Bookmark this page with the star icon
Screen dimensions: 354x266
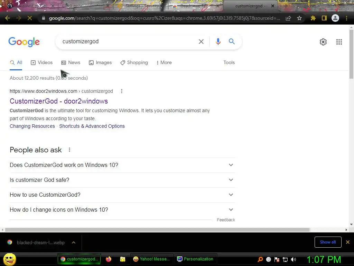click(x=299, y=18)
